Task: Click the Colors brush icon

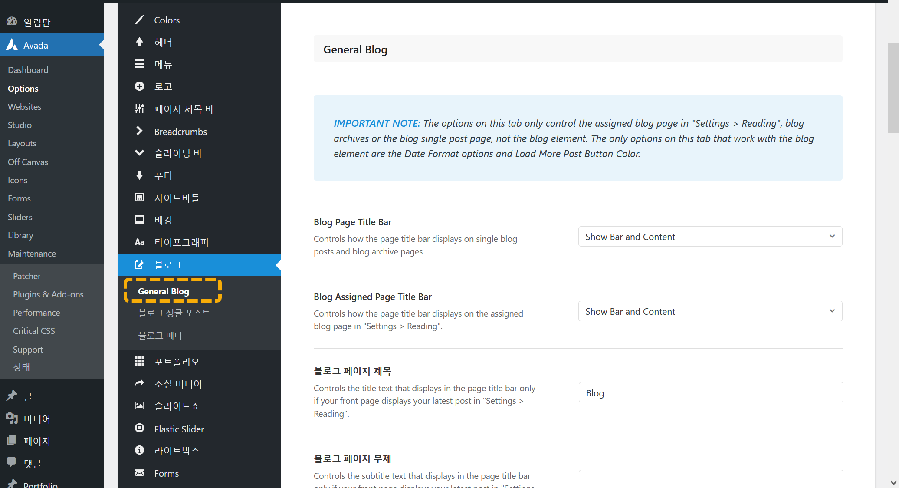Action: 139,20
